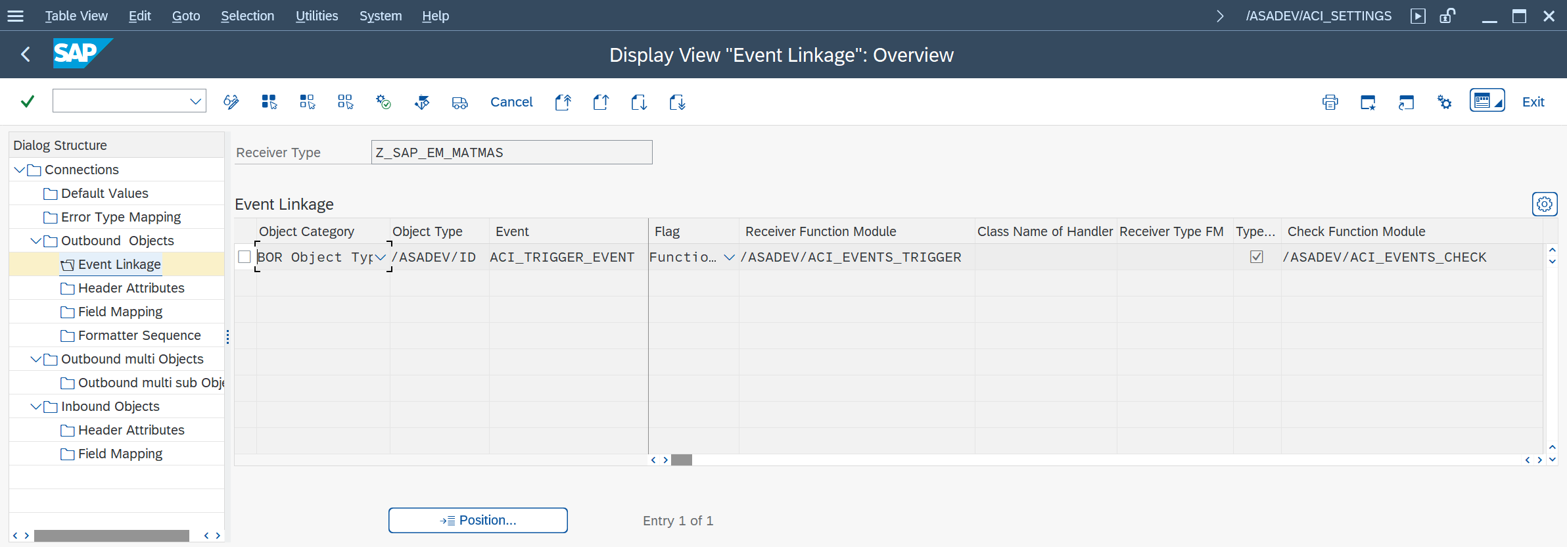Click the Select Block icon
1567x547 pixels.
pos(307,102)
